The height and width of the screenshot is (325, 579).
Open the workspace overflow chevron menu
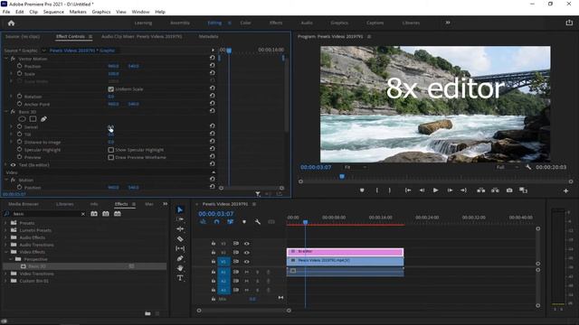point(448,23)
